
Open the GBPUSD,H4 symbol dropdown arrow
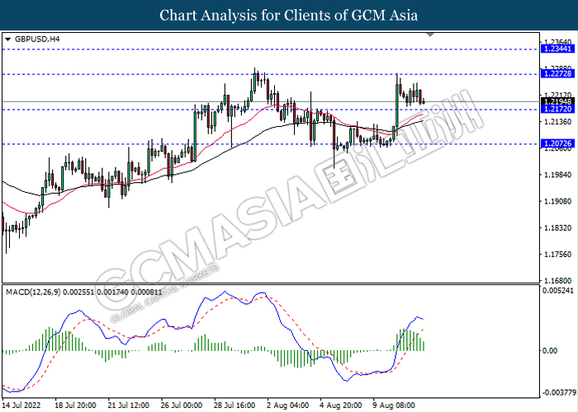point(8,39)
